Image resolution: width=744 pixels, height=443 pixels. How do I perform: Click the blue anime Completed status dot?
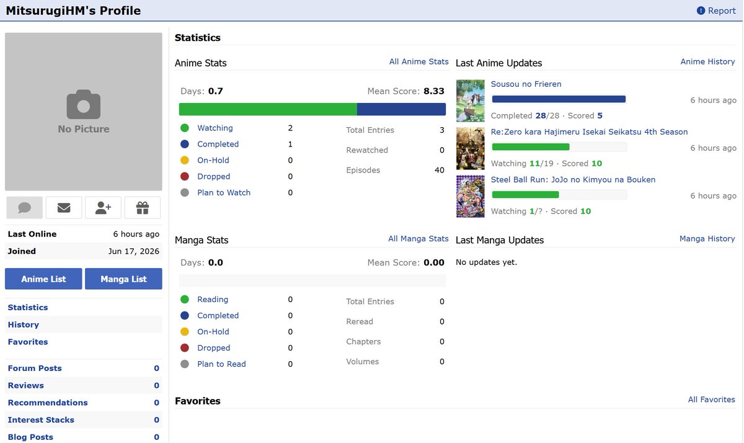coord(184,144)
